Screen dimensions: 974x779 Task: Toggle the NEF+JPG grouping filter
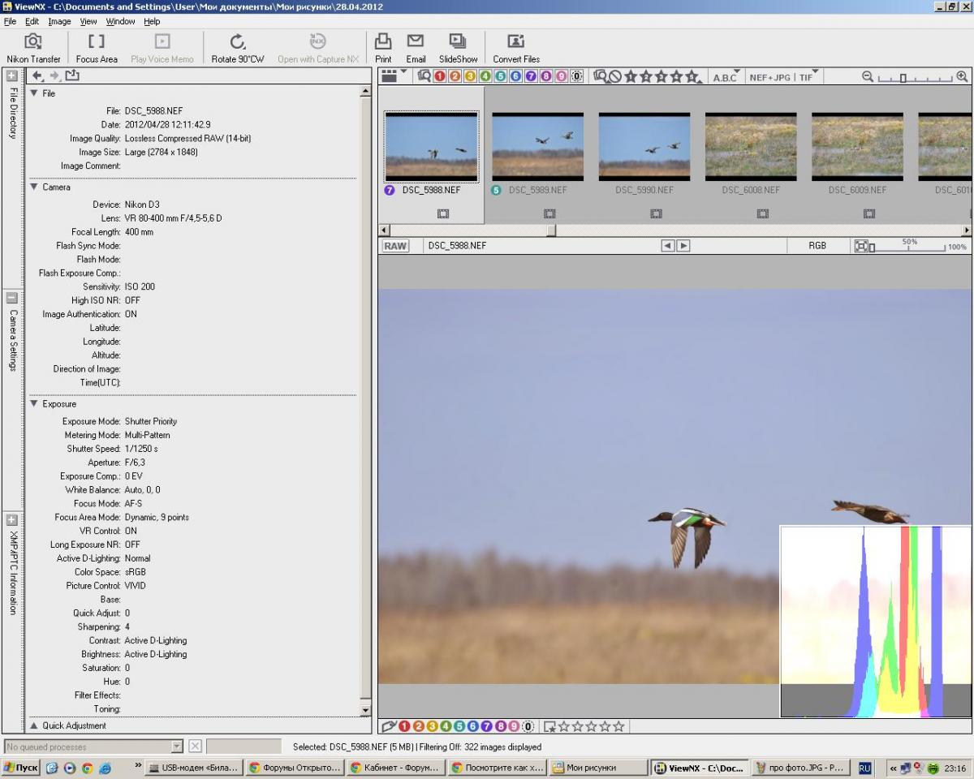coord(769,77)
